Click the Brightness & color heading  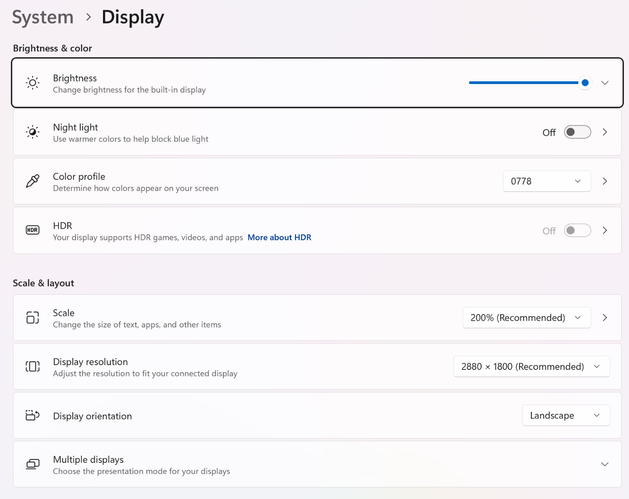(x=52, y=48)
